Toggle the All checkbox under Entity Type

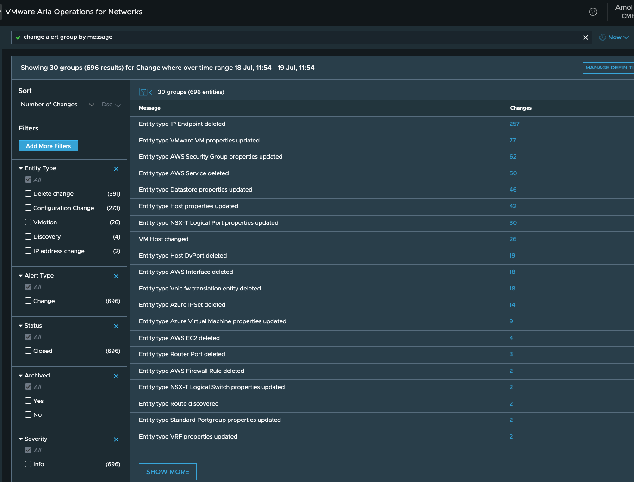28,179
